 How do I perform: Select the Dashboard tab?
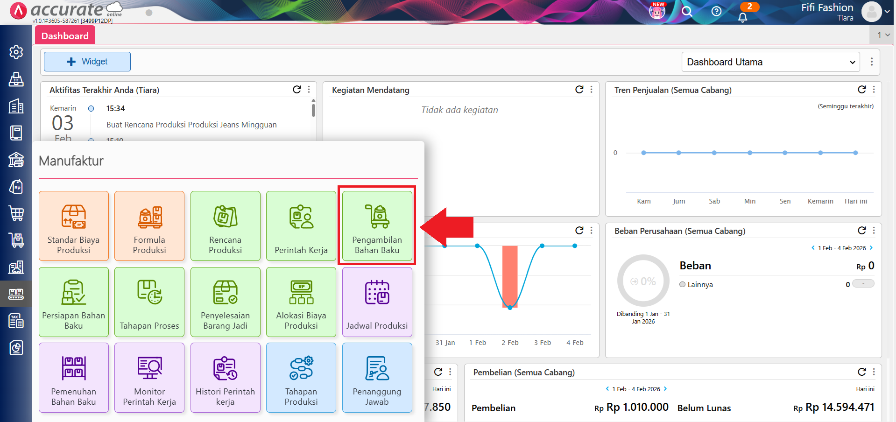pos(65,36)
